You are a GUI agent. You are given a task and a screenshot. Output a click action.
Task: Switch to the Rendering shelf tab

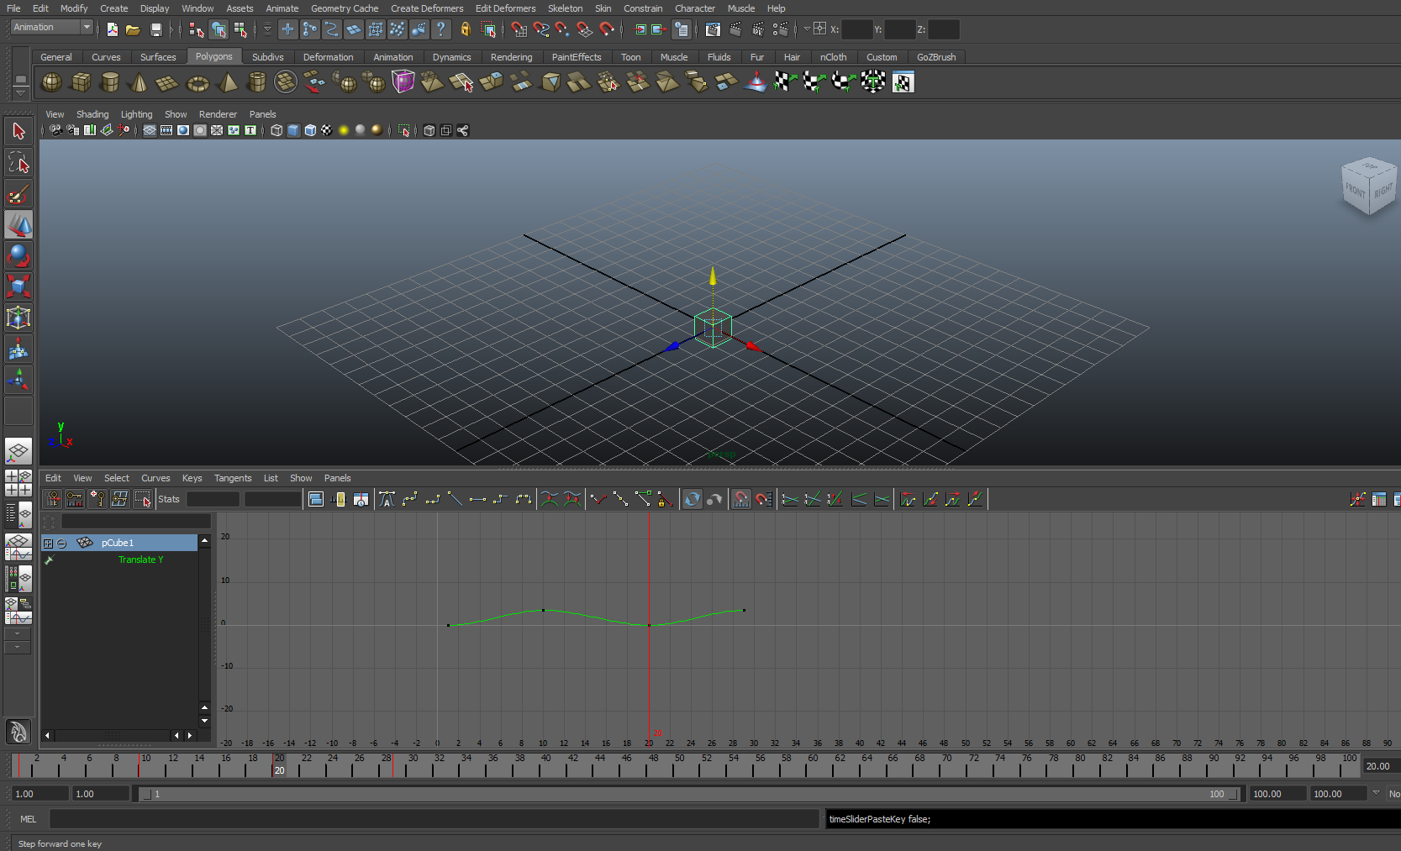511,57
